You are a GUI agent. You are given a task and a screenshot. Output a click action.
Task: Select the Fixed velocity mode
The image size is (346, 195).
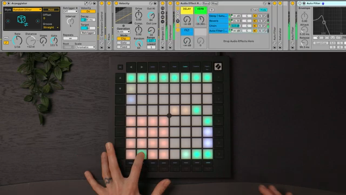click(123, 47)
